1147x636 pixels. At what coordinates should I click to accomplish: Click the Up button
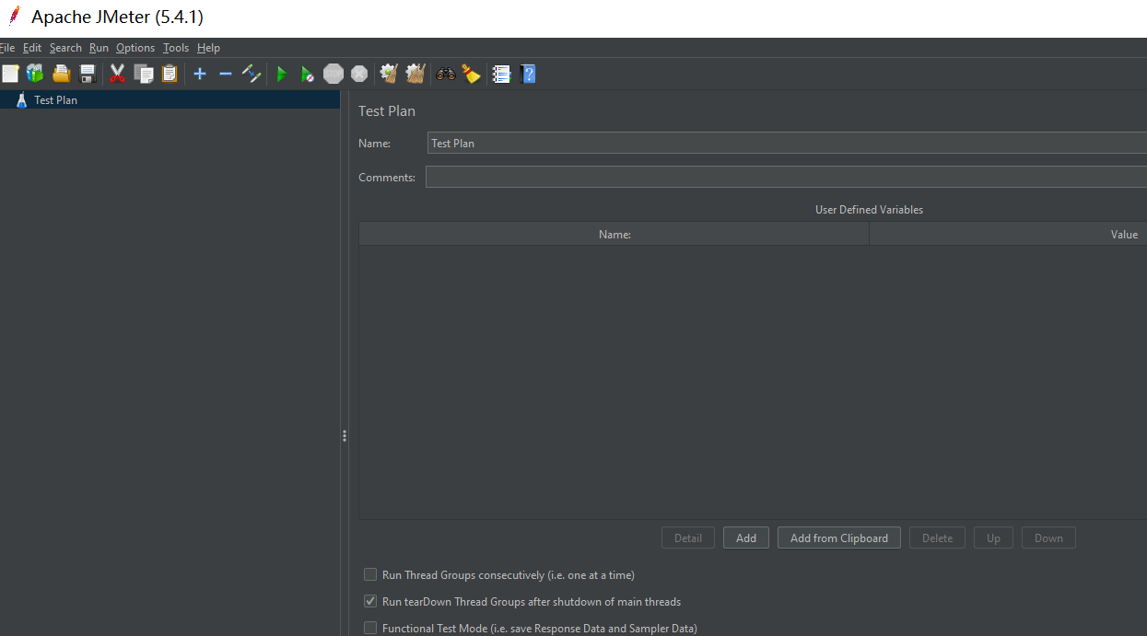[x=993, y=538]
